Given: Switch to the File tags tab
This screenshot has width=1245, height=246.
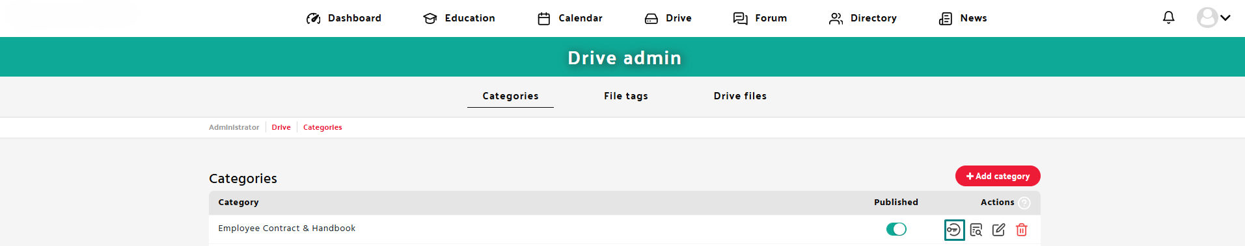Looking at the screenshot, I should (x=626, y=96).
